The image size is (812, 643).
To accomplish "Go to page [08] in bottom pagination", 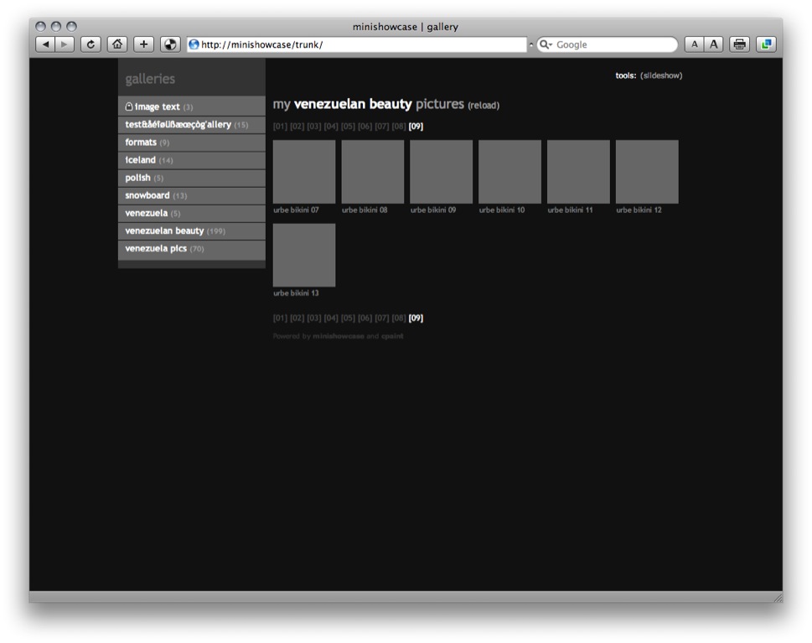I will click(399, 318).
